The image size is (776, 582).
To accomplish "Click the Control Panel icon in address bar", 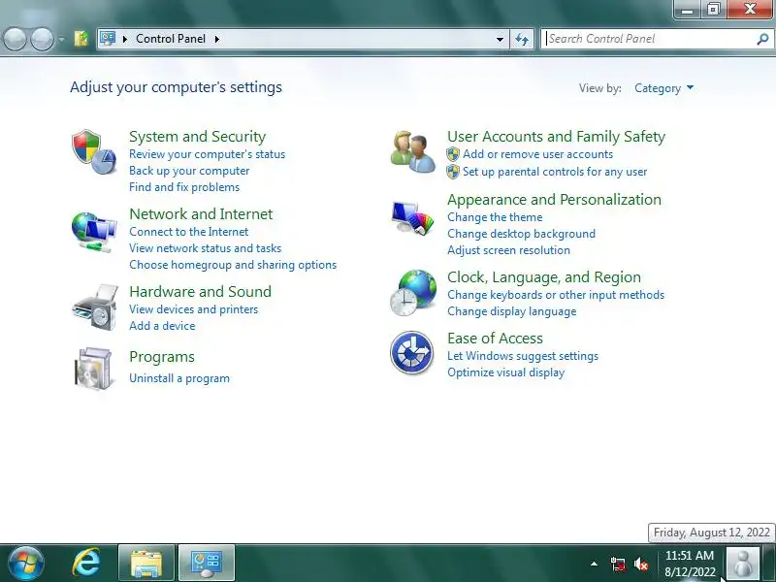I will click(x=108, y=38).
